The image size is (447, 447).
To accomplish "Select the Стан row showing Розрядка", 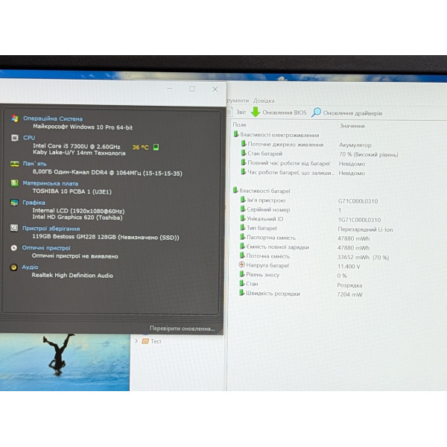I will pos(300,285).
